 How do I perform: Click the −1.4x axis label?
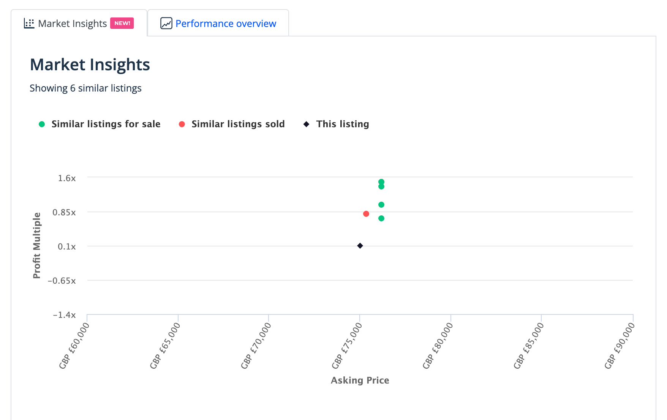point(64,315)
